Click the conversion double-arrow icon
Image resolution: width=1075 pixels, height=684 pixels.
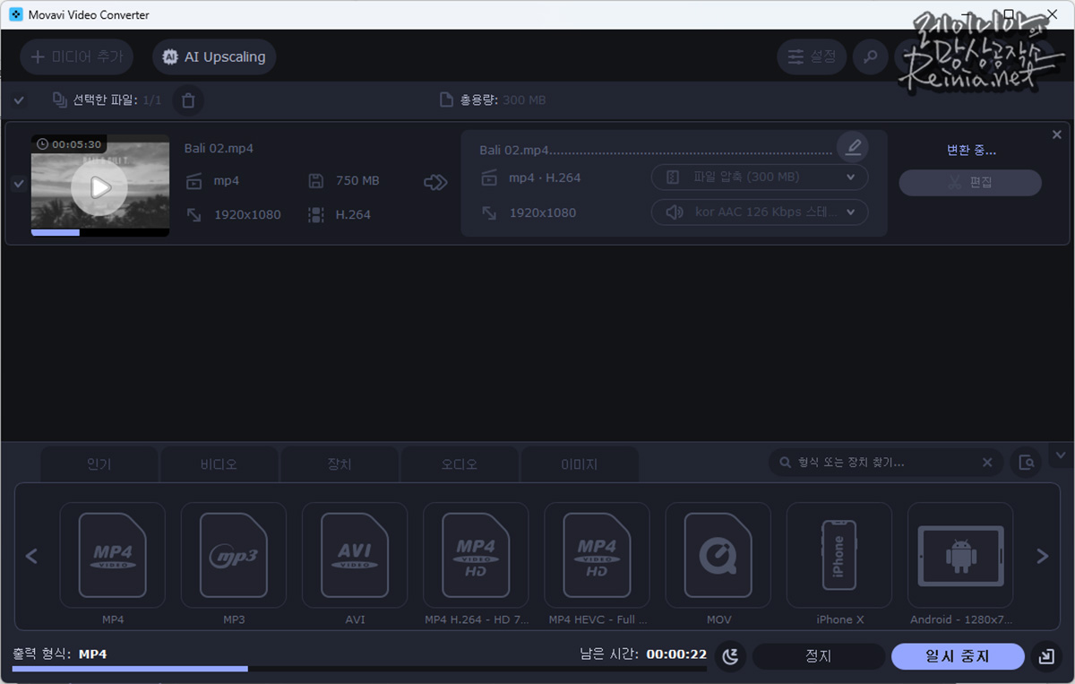(435, 183)
